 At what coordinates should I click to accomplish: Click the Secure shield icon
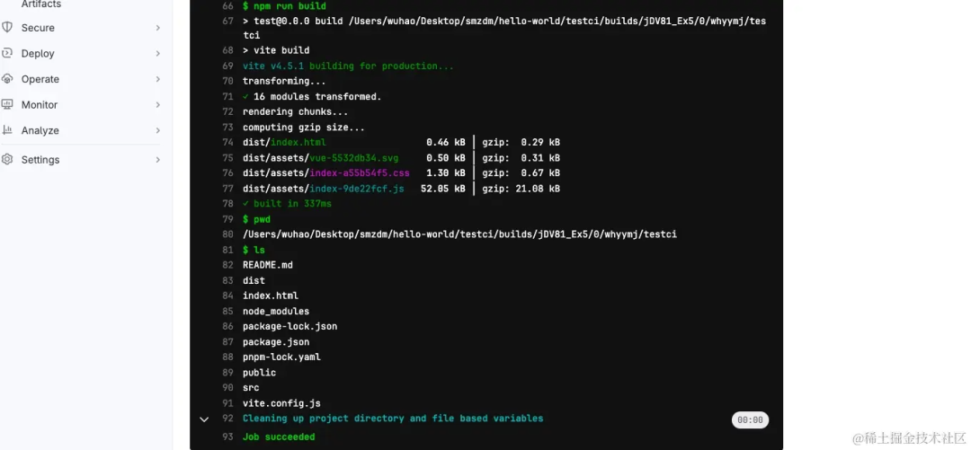(x=7, y=27)
